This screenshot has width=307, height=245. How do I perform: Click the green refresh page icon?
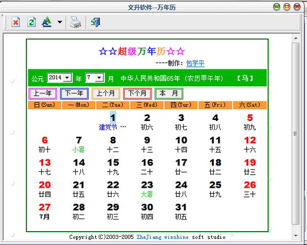click(x=31, y=22)
